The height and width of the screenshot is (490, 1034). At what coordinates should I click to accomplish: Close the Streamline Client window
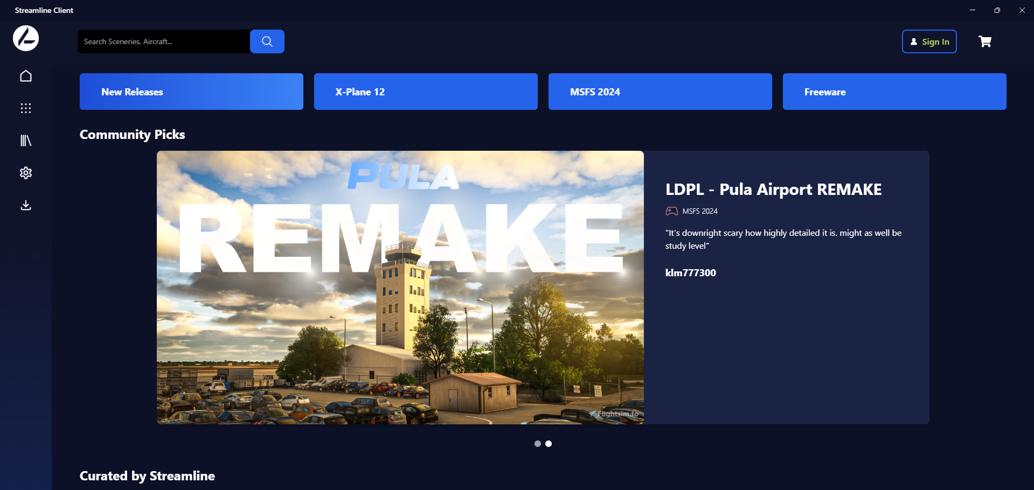(1022, 10)
